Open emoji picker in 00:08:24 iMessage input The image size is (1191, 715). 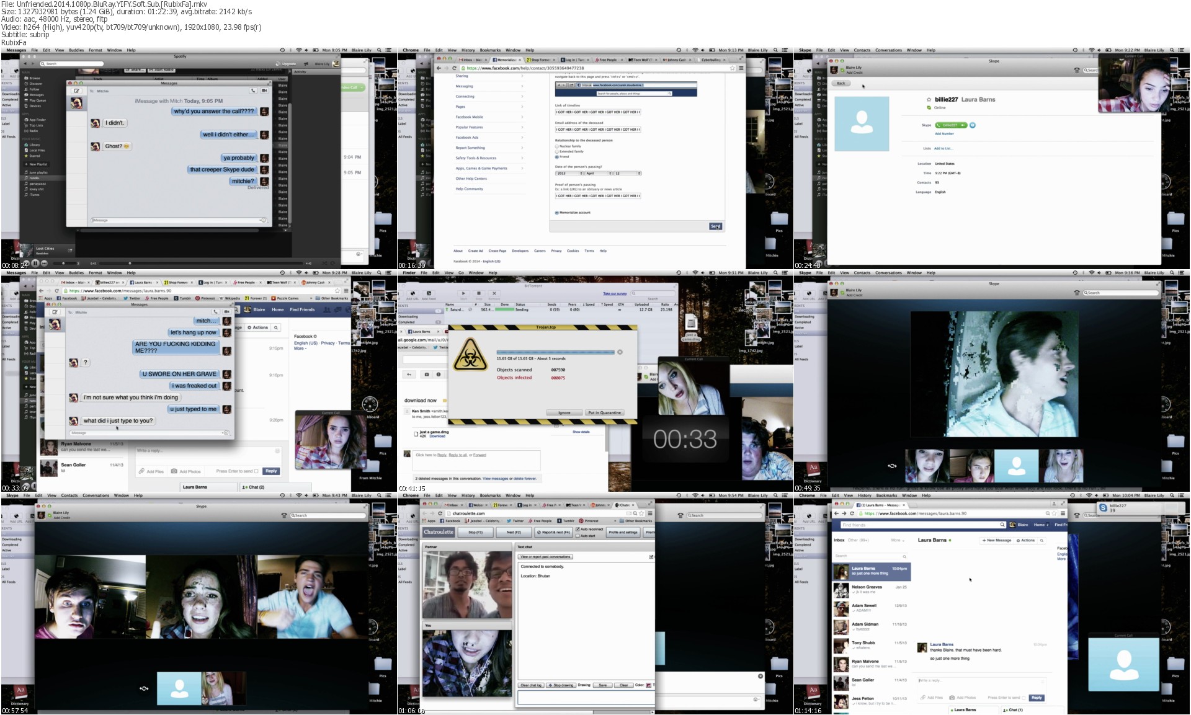264,220
